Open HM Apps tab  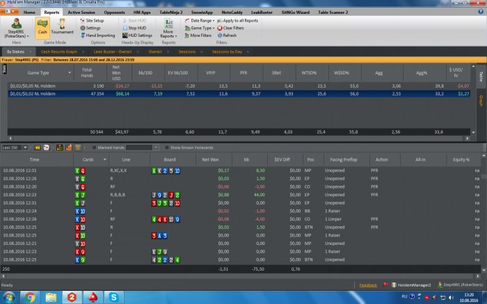[x=142, y=13]
